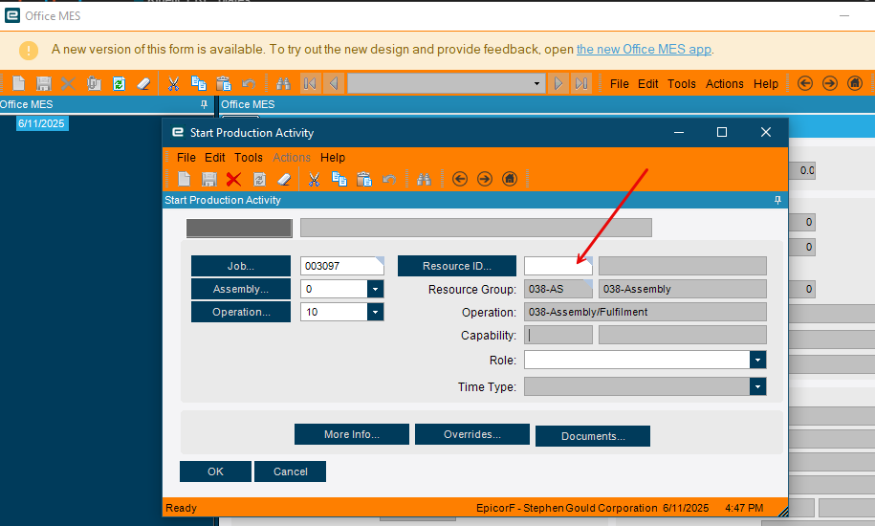Click Delete X icon in Office MES main toolbar
The image size is (875, 526).
[68, 83]
